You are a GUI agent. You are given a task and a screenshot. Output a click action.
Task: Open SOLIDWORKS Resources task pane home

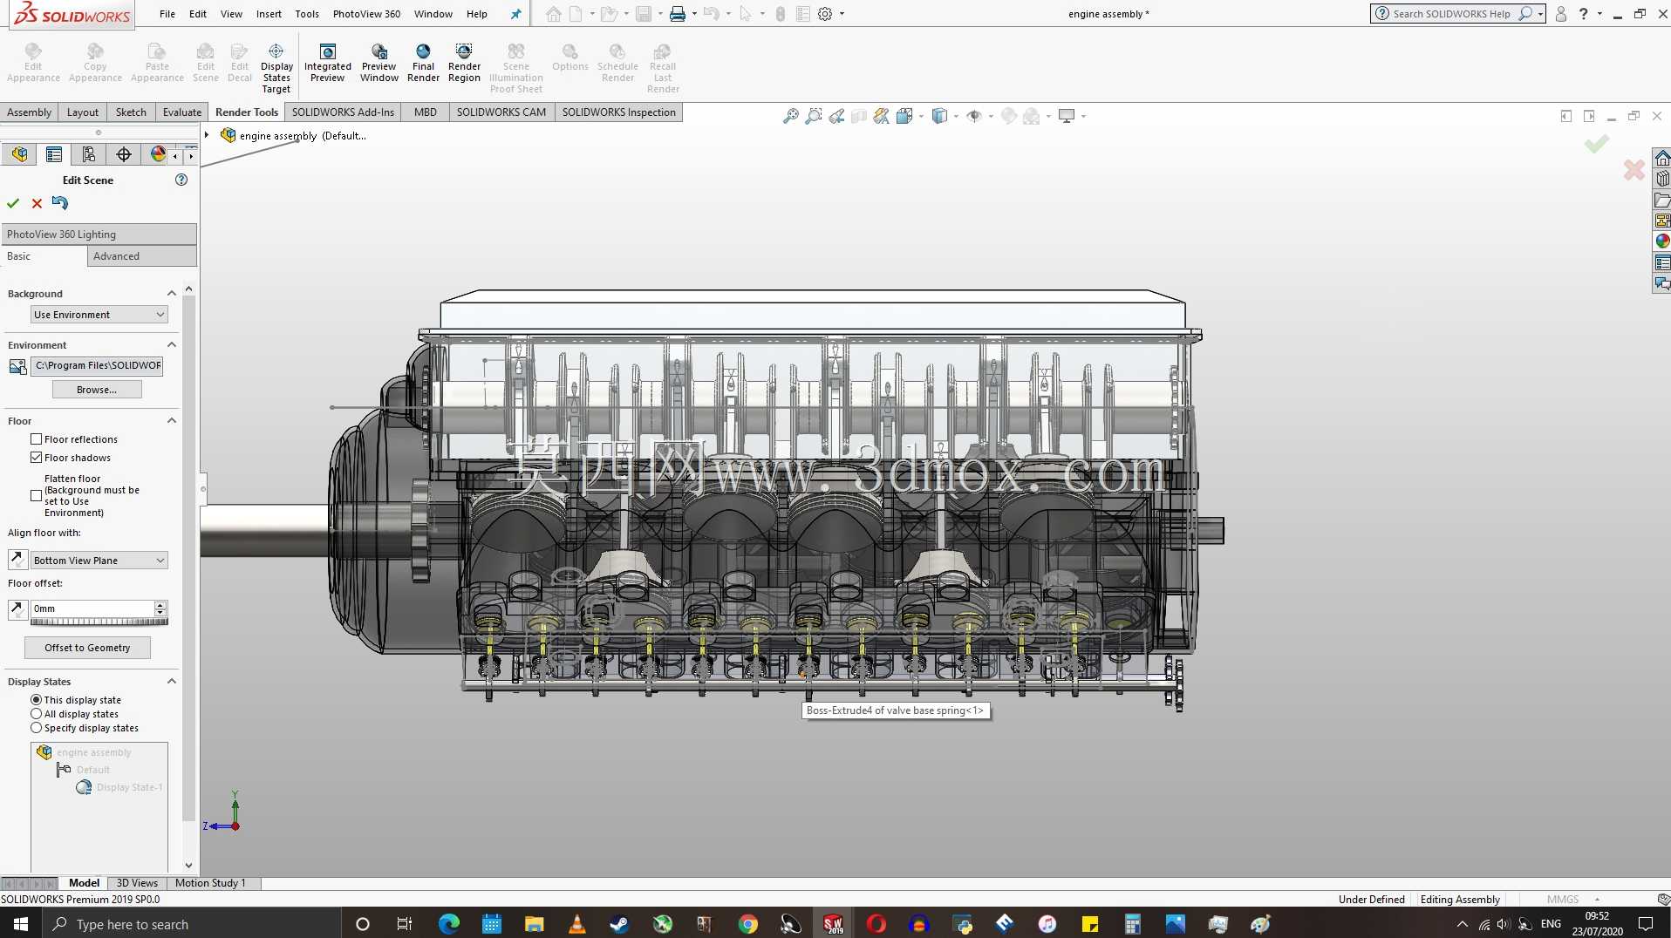(1662, 158)
